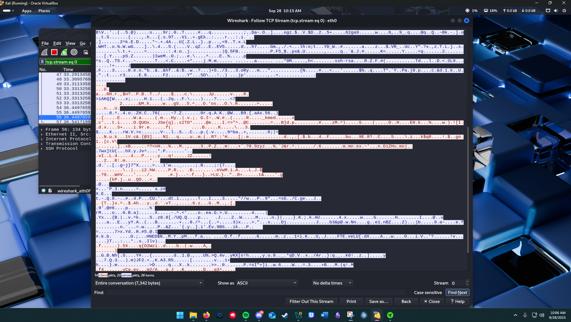
Task: Click into the Find text field
Action: 256,292
